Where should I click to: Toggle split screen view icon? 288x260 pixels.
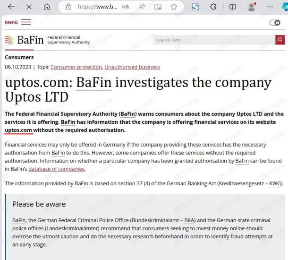pyautogui.click(x=233, y=7)
